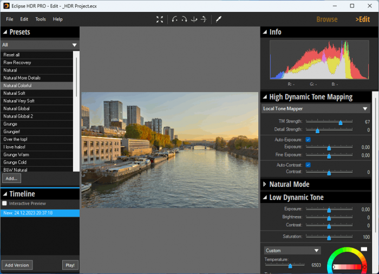Image resolution: width=379 pixels, height=274 pixels.
Task: Select the eyedropper tool in toolbar
Action: (219, 19)
